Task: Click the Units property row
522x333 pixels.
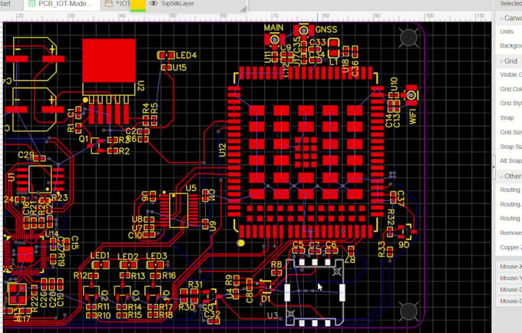Action: click(507, 32)
